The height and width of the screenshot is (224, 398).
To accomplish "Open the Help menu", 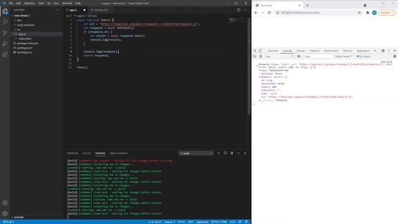I will pyautogui.click(x=78, y=3).
